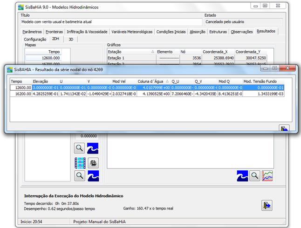Viewport: 301px width, 228px height.
Task: Sort by Mod Vel column header
Action: pos(124,81)
